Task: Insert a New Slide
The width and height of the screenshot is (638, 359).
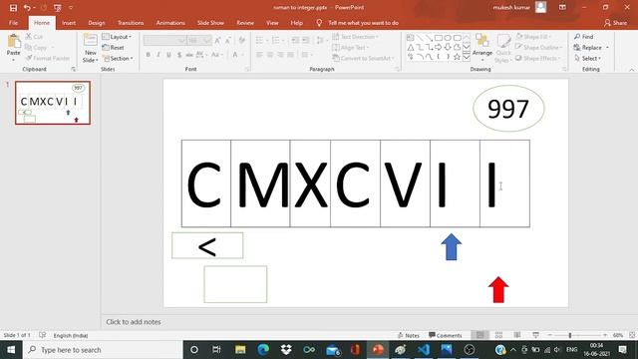Action: click(90, 48)
